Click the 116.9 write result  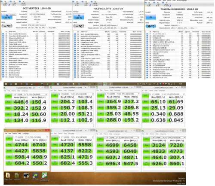[x=39, y=120]
